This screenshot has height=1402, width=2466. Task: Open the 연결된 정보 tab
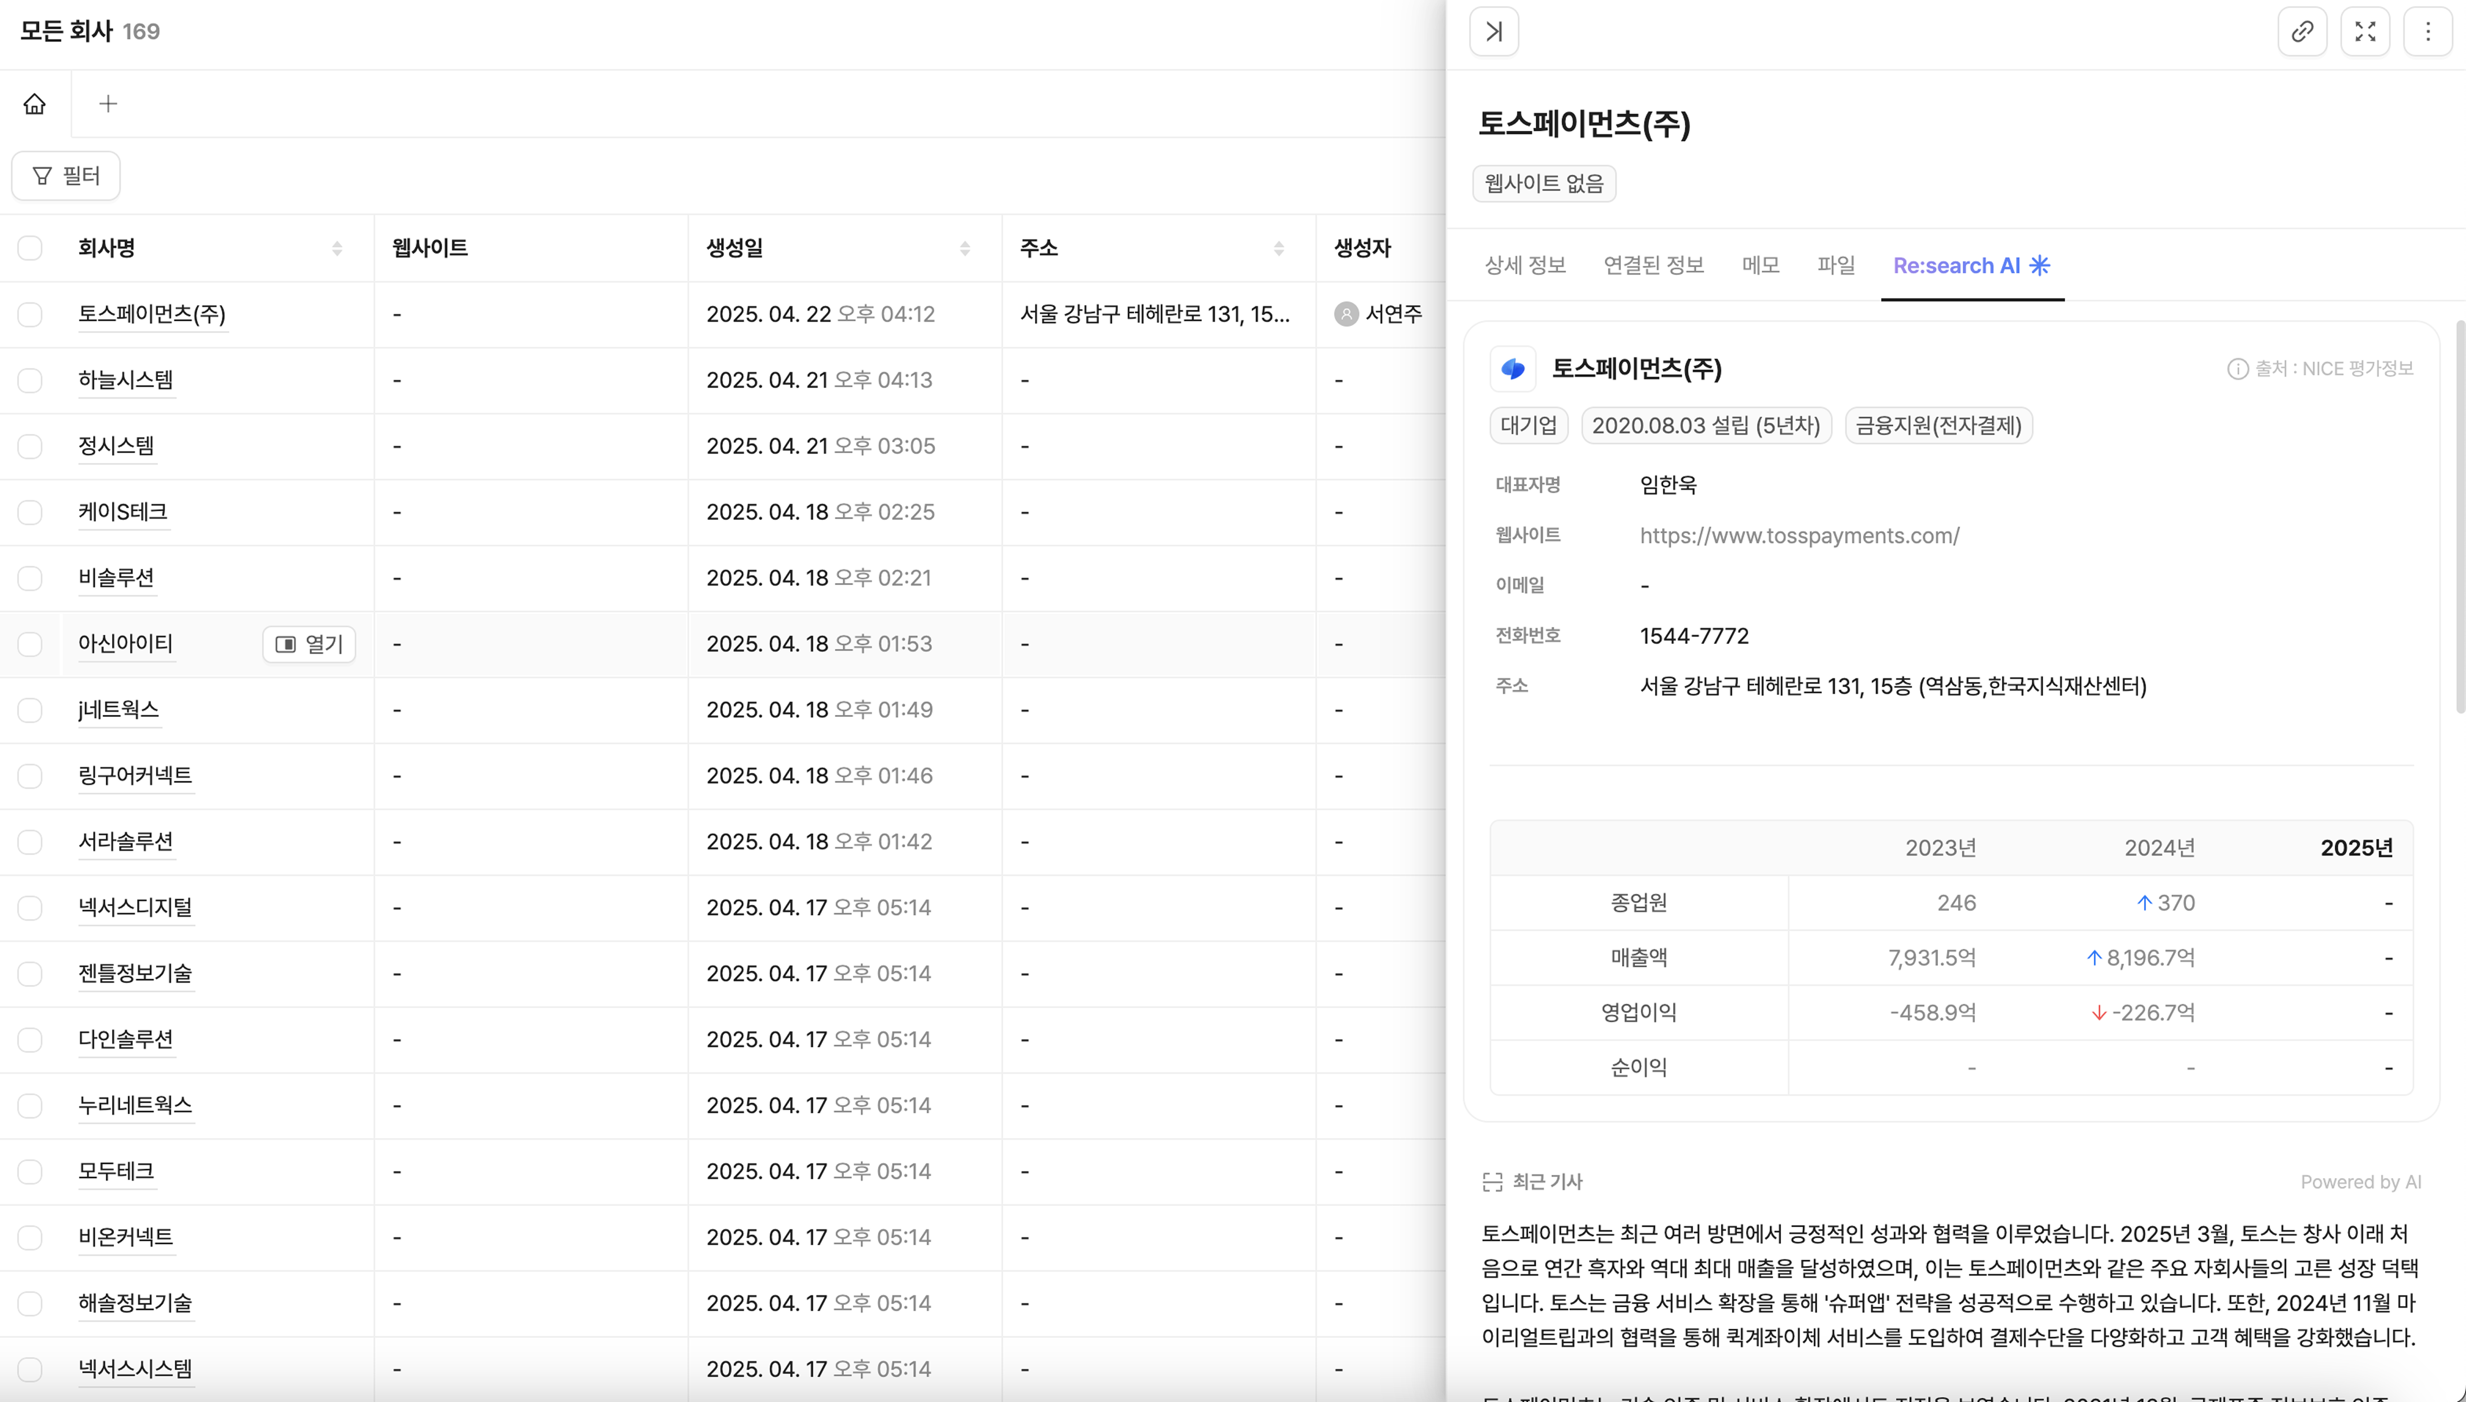pyautogui.click(x=1653, y=266)
